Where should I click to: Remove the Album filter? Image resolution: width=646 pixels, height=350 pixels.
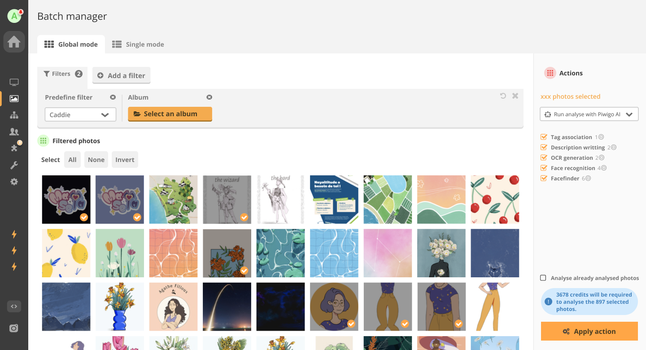209,97
